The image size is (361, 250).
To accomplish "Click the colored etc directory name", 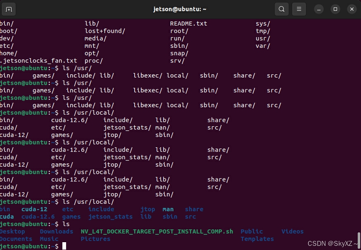I will (68, 209).
